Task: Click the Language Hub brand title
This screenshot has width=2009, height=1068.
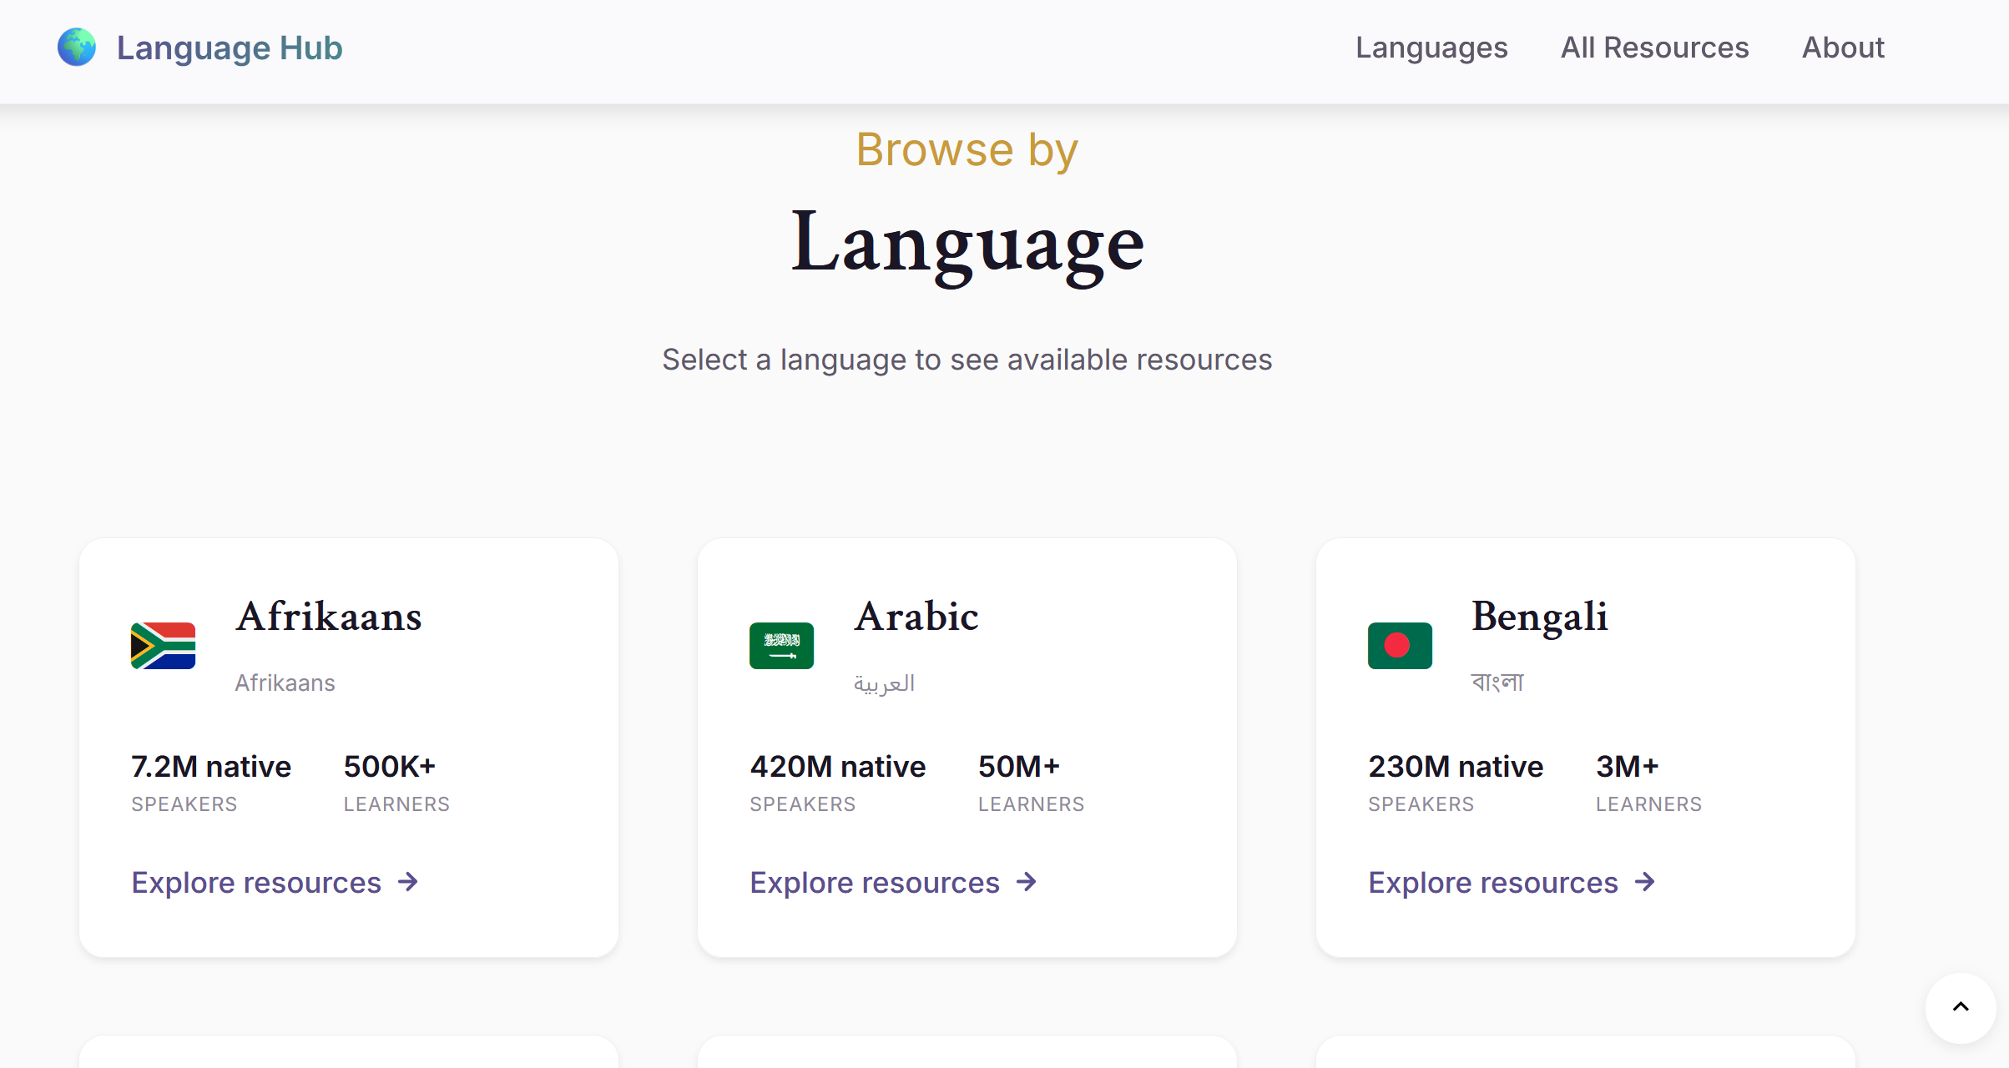Action: (230, 48)
